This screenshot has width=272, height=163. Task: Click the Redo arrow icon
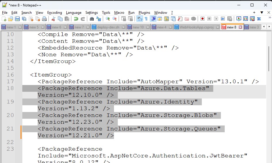point(83,19)
